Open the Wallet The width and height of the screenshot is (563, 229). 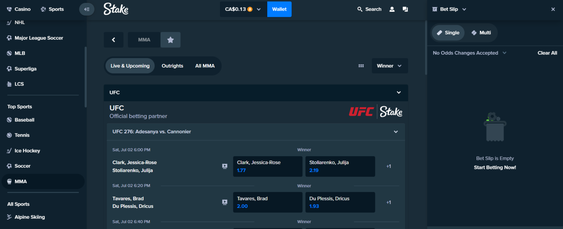coord(279,9)
